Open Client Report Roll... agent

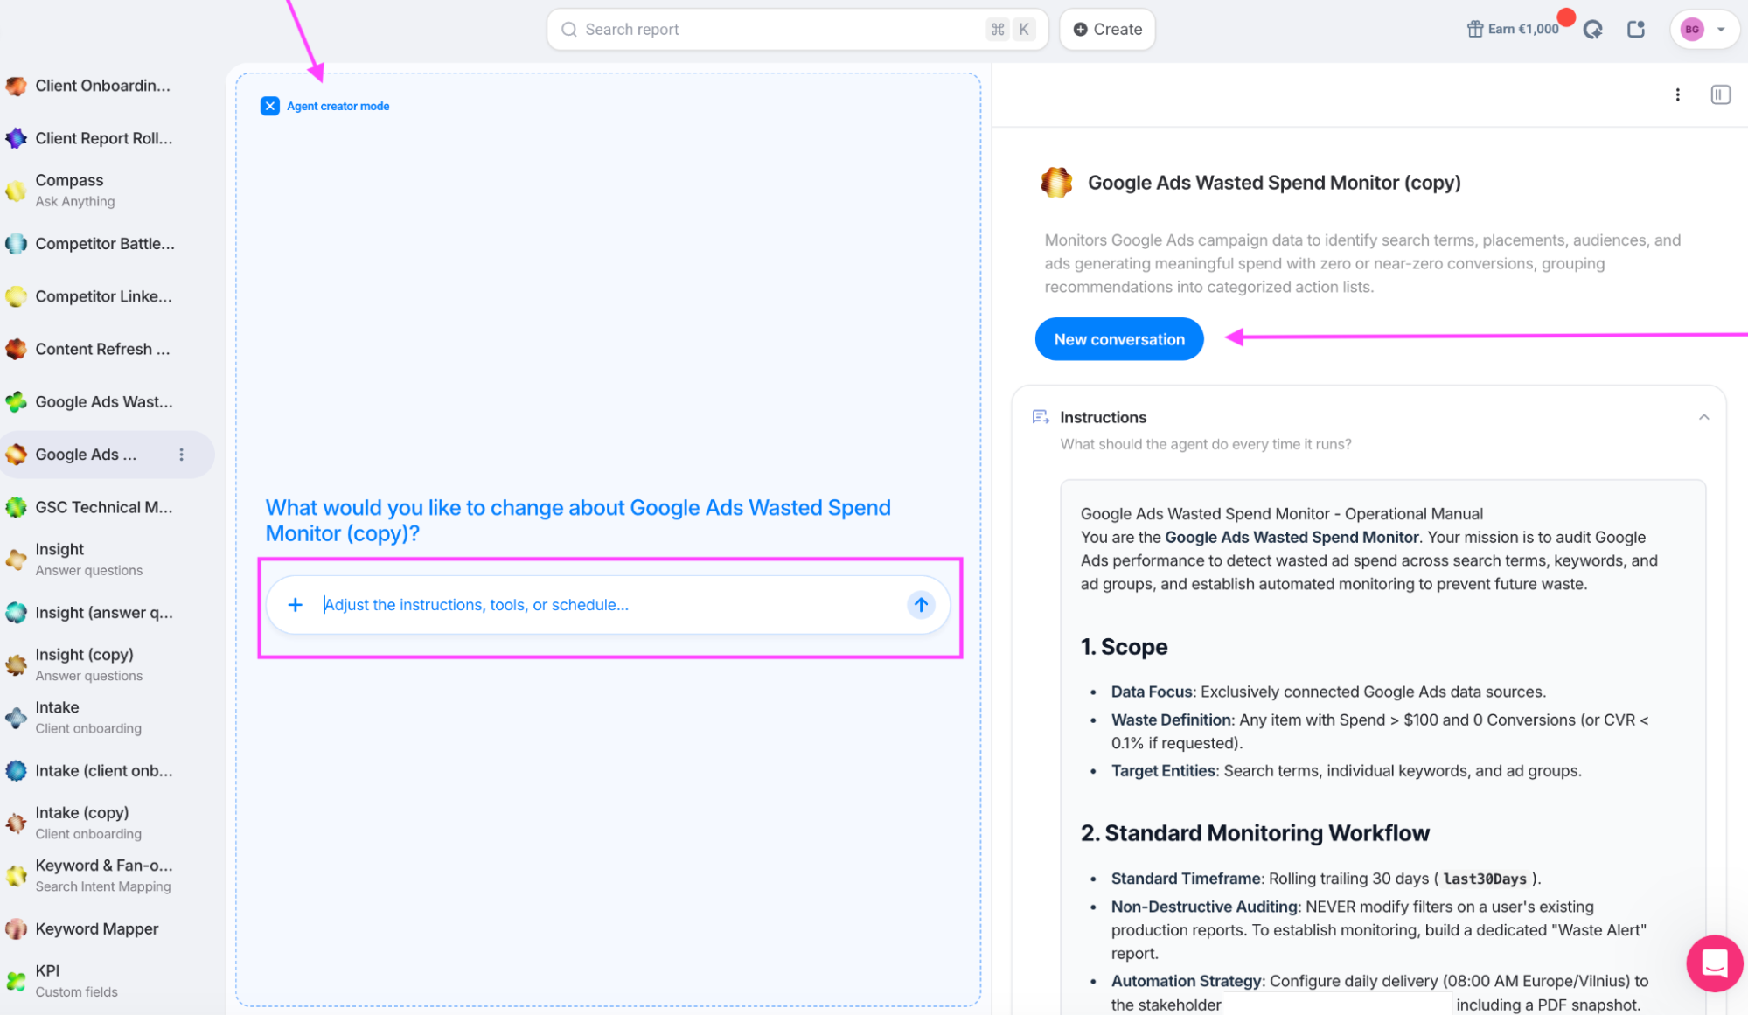(103, 138)
